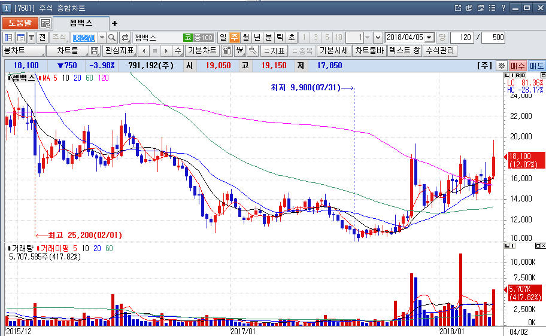
Task: Click the question mark help icon in title bar
Action: point(503,8)
